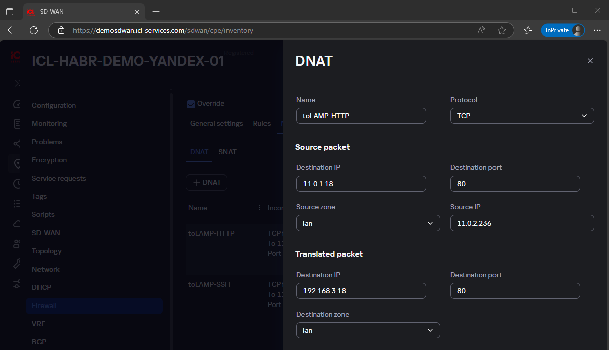Close the DNAT side panel
Viewport: 609px width, 350px height.
coord(590,61)
